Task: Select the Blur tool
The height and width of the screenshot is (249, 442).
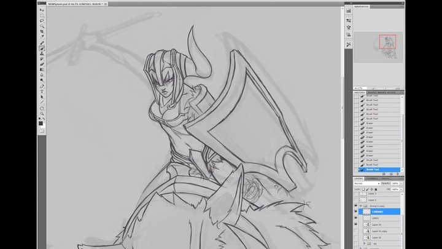Action: coord(42,75)
